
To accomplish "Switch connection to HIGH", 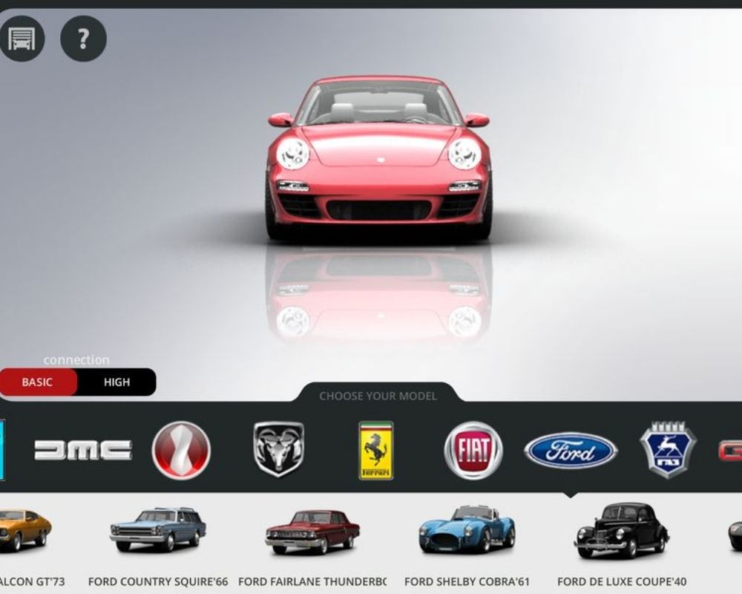I will pos(116,382).
